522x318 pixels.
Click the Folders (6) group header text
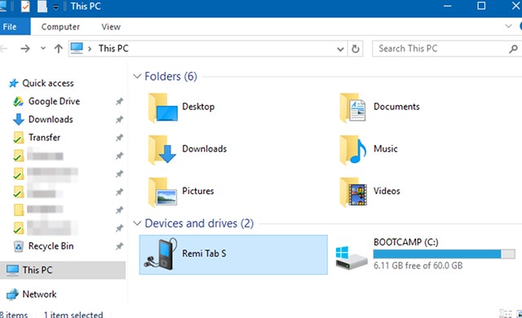pyautogui.click(x=170, y=77)
